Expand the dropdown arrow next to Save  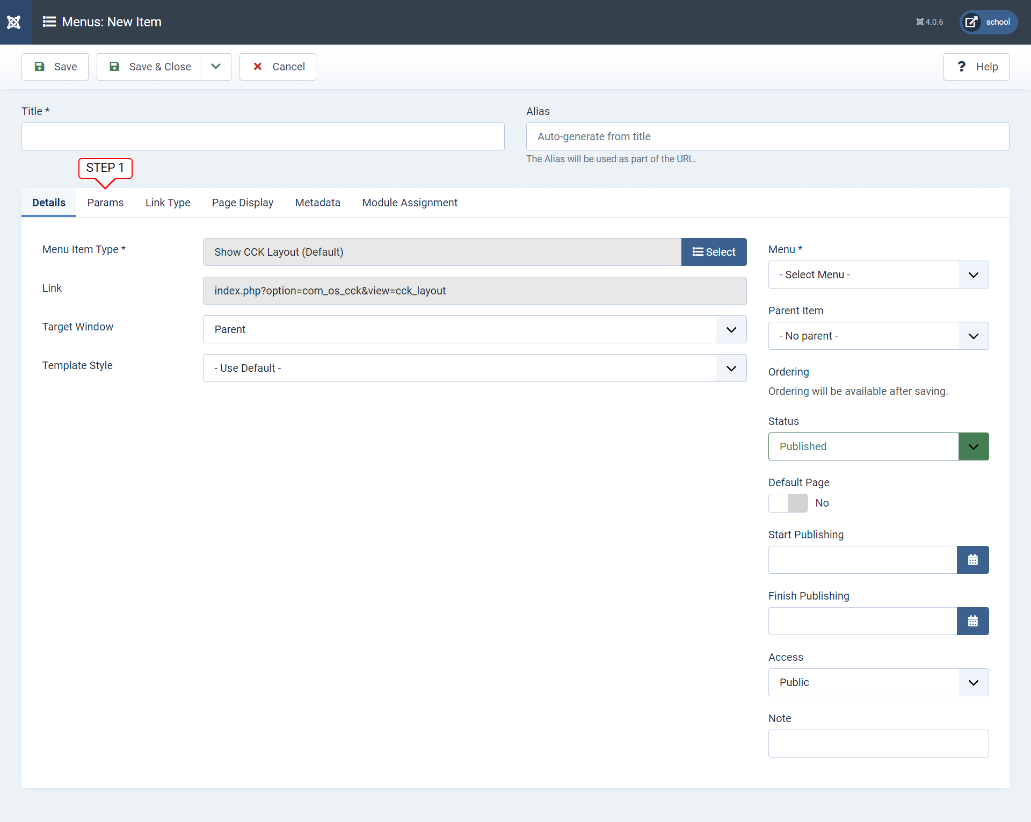tap(215, 66)
